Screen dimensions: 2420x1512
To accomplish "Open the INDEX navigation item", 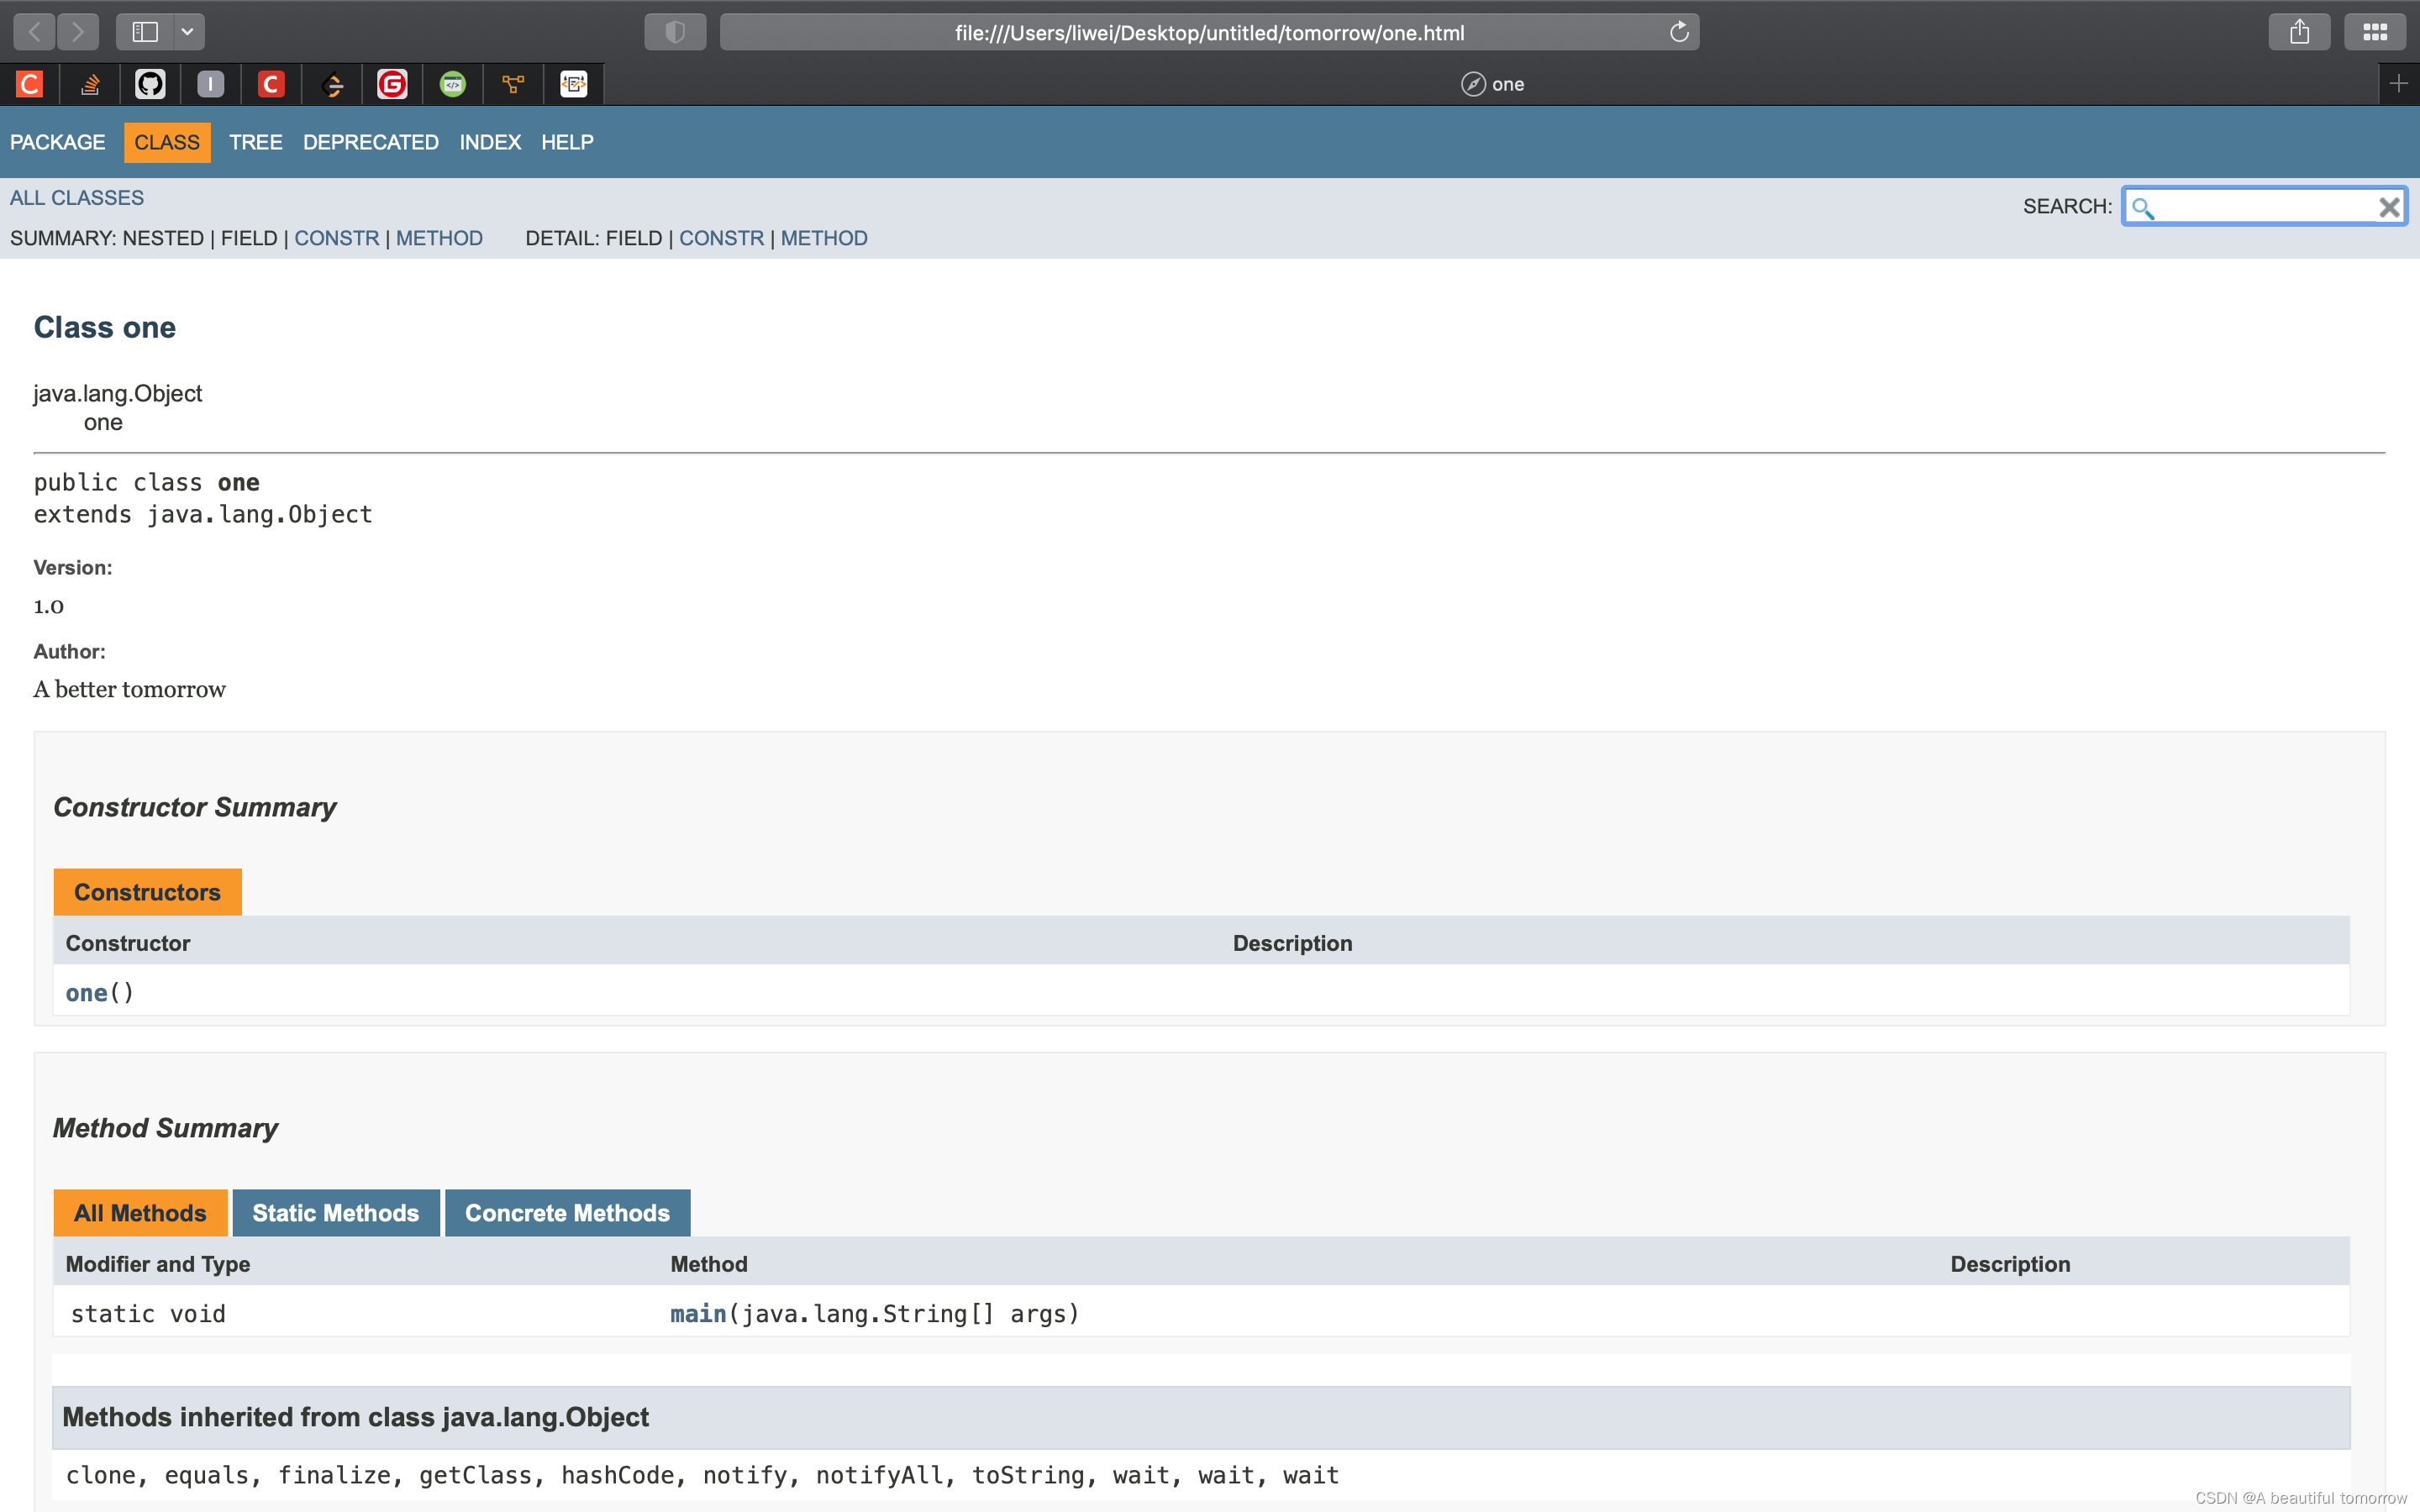I will [x=490, y=142].
